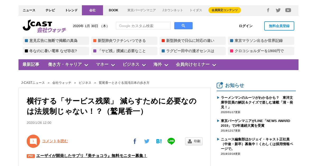317x166 pixels.
Task: Click the orange PR! badge
Action: (x=31, y=156)
